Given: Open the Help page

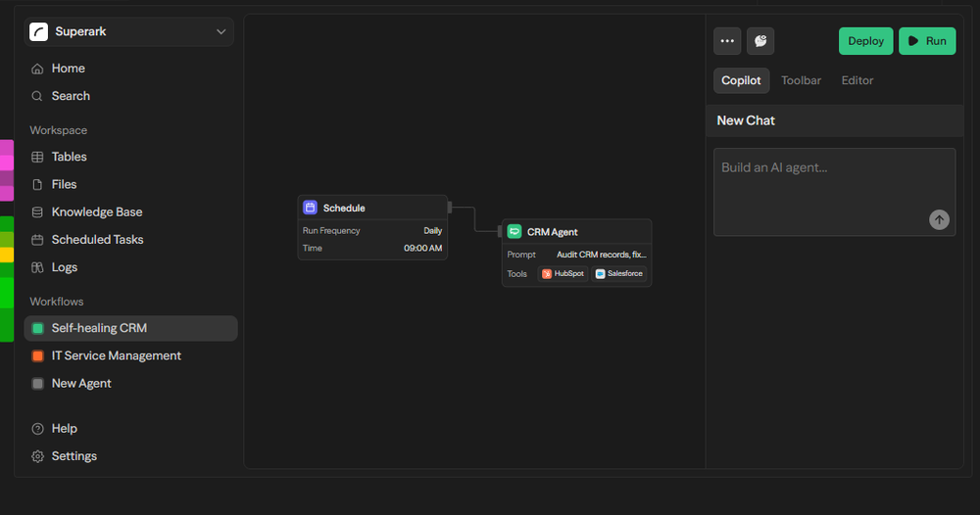Looking at the screenshot, I should (65, 429).
